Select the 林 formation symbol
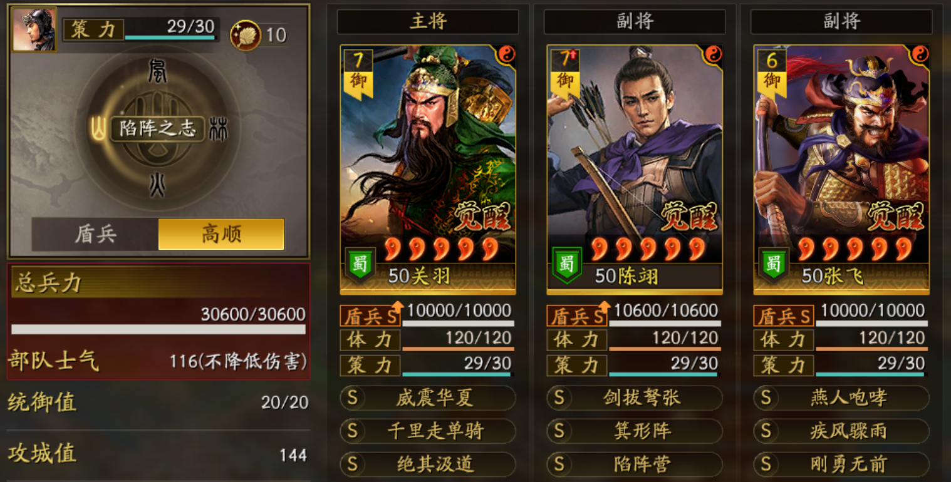951x482 pixels. click(218, 129)
